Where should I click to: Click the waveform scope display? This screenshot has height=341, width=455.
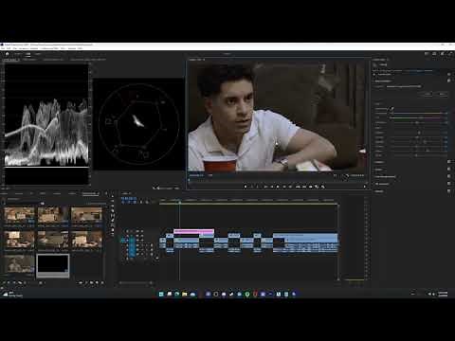pos(46,124)
